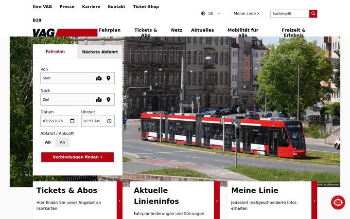The image size is (350, 219).
Task: Open the Fahrplan main menu
Action: [109, 30]
